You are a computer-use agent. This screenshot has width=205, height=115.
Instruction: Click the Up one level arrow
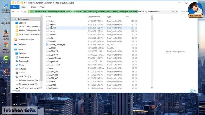(25, 11)
